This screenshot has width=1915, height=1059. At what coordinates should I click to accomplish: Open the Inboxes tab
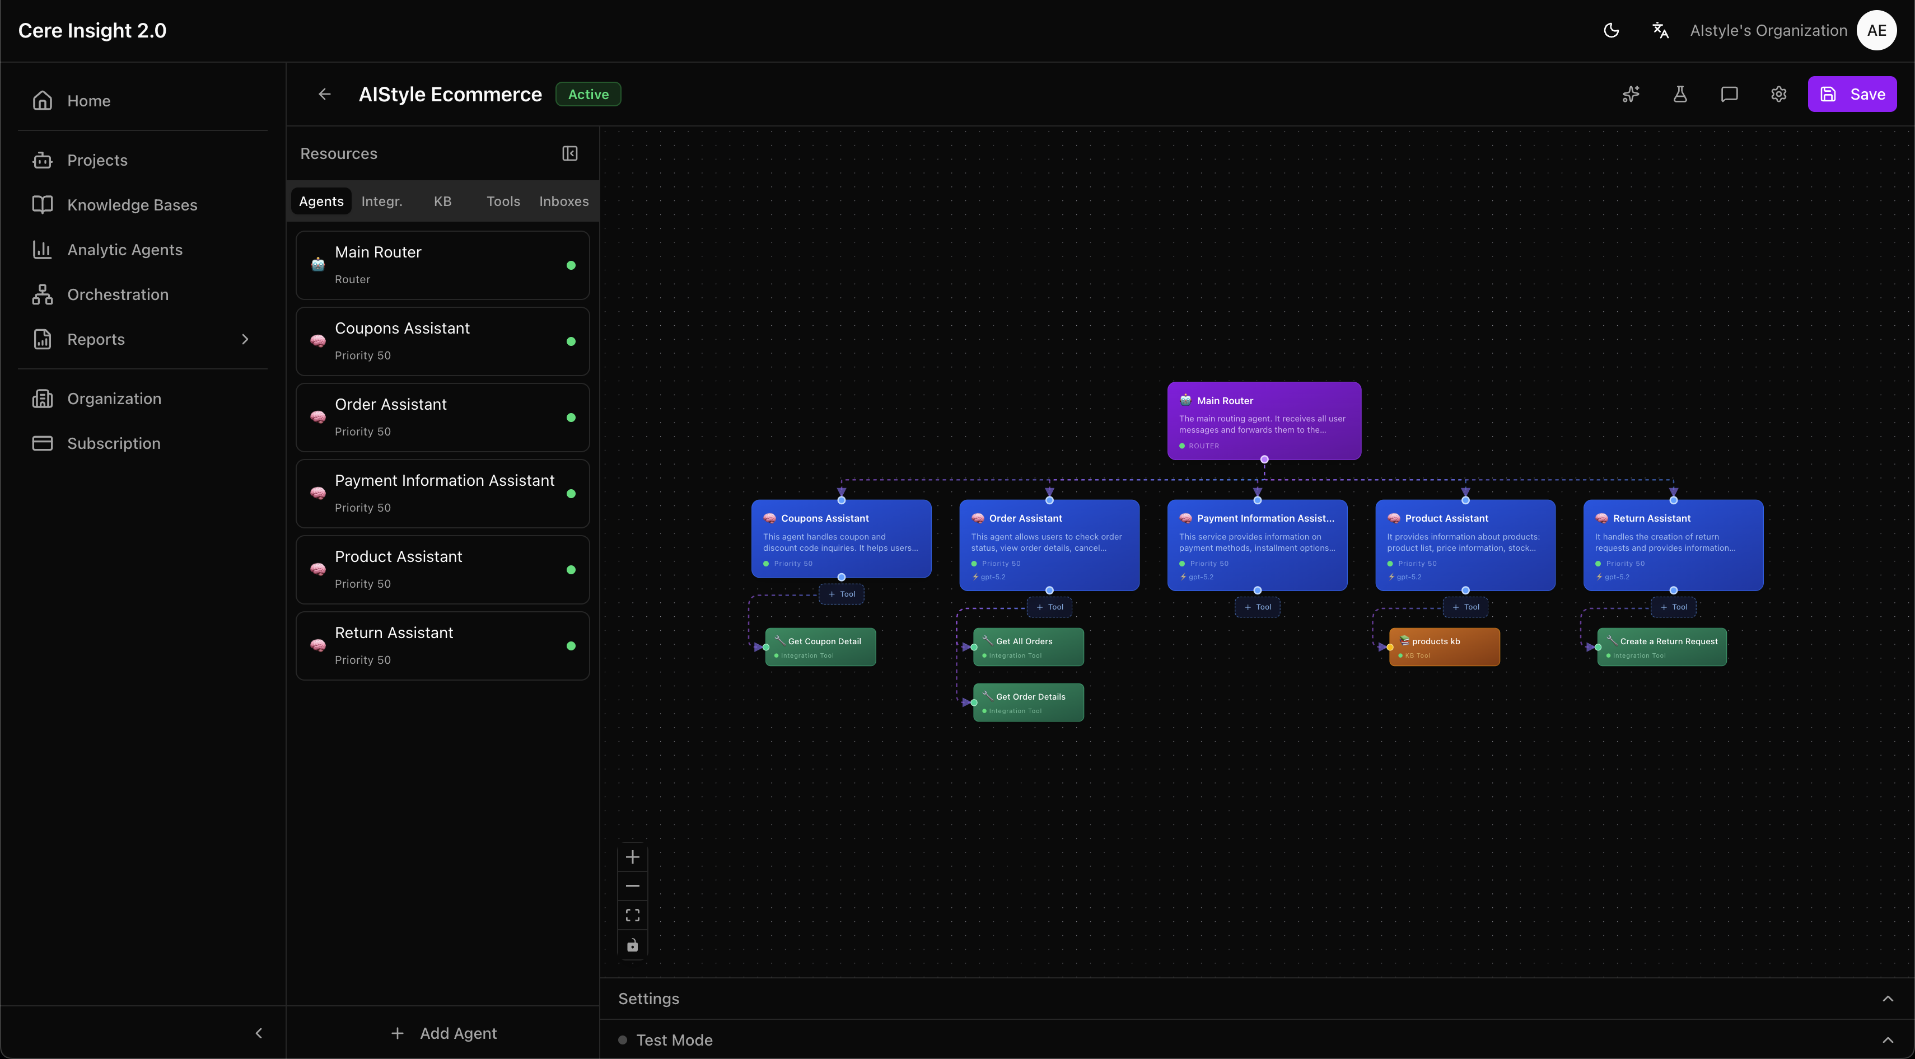(x=563, y=200)
